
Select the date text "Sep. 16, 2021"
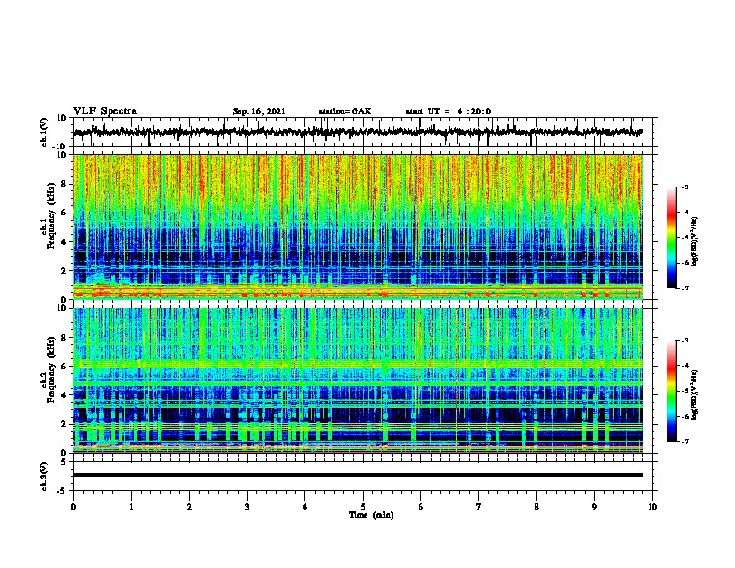[259, 111]
